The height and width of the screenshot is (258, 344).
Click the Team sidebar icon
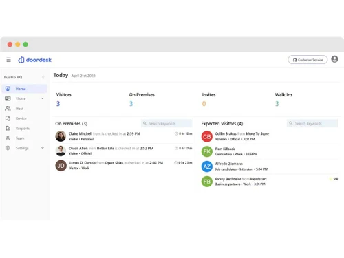(8, 138)
